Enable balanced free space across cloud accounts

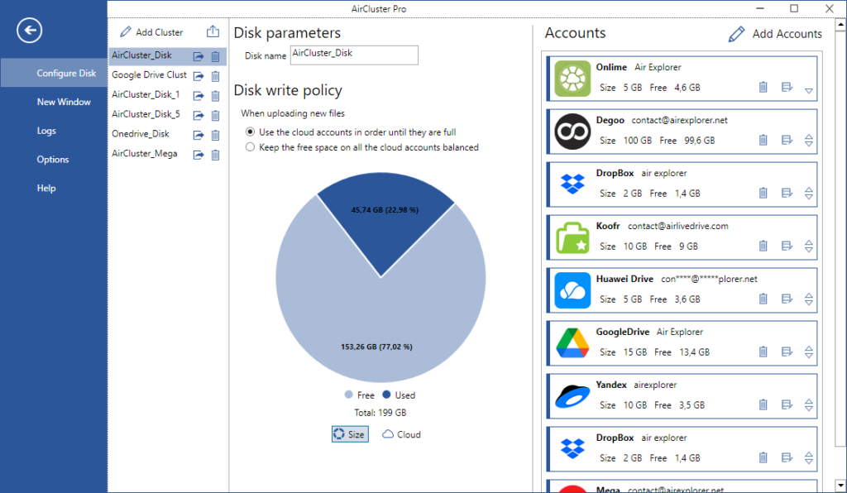coord(250,147)
